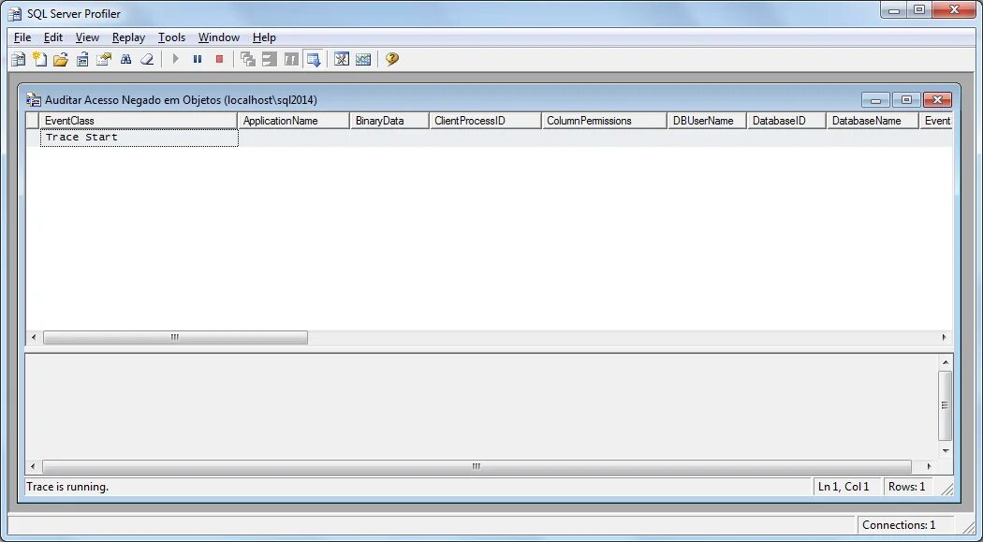Click the grayed vertical split toolbar icon

click(x=291, y=60)
